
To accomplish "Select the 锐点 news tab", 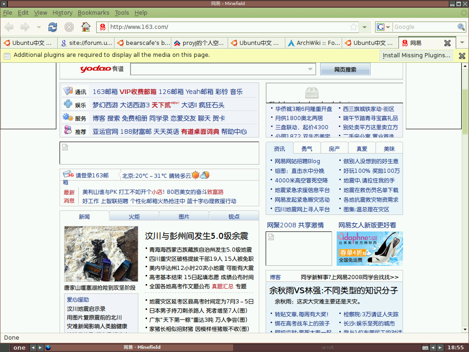I will [x=234, y=216].
